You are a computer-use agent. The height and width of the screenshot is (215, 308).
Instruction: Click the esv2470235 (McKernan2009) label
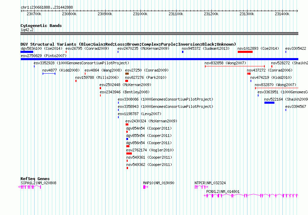[x=143, y=48]
